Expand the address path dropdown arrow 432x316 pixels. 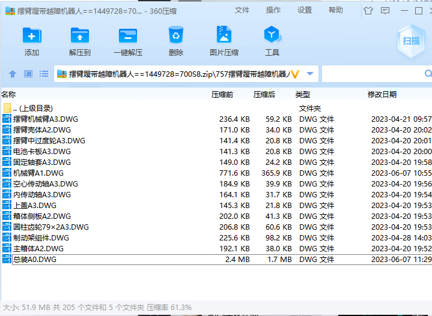tap(310, 74)
